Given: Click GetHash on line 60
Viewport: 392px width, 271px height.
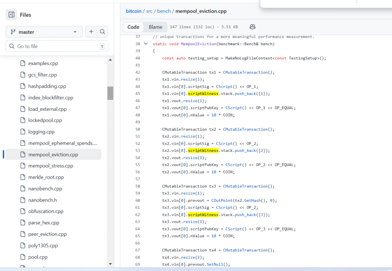Looking at the screenshot, I should click(x=252, y=201).
